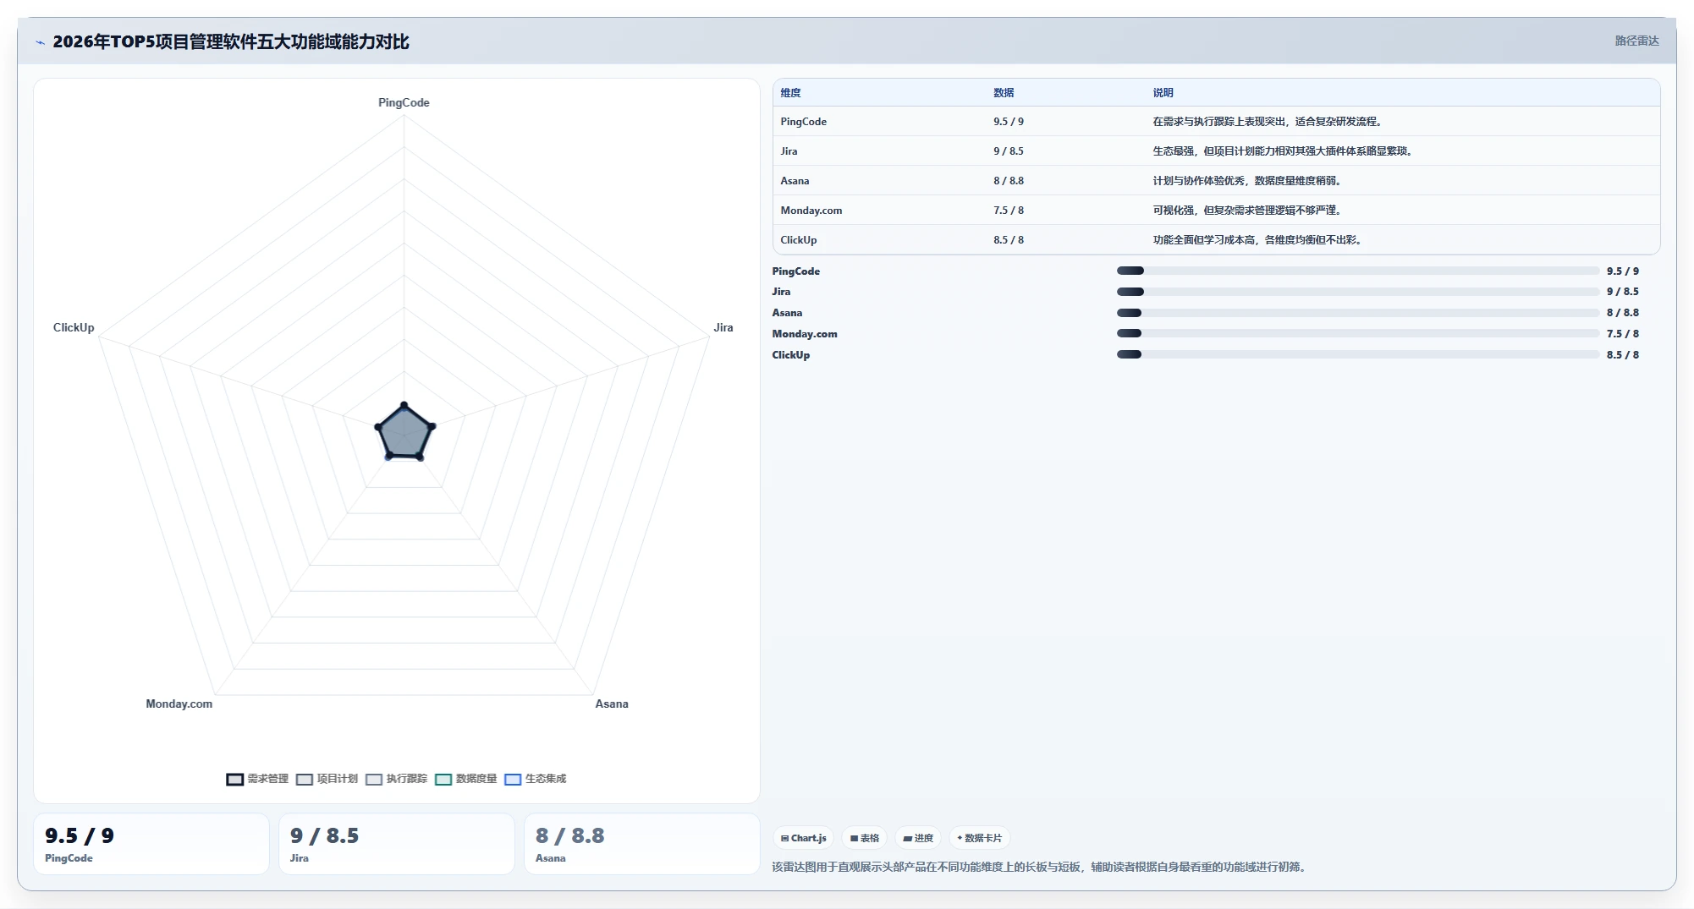Click the ClickUp progress bar
The width and height of the screenshot is (1694, 909).
1358,355
